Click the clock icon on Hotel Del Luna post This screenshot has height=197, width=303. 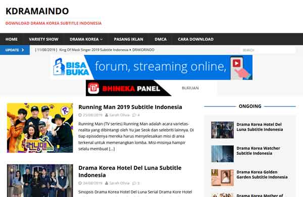point(80,183)
